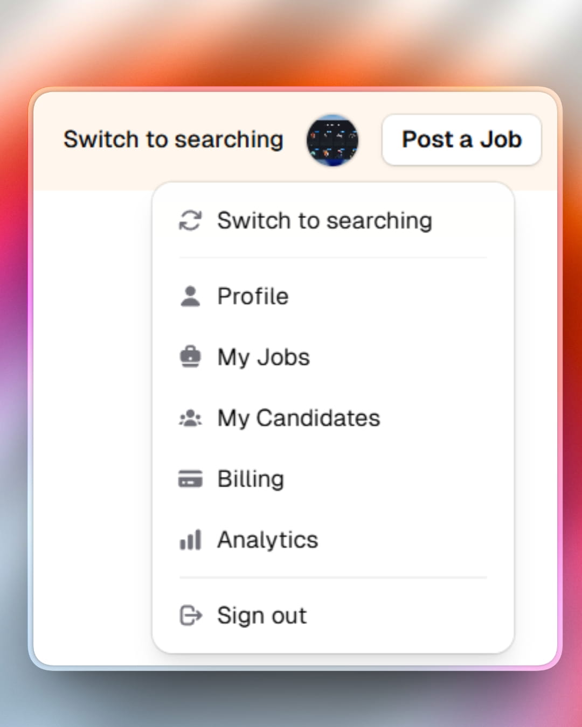The image size is (582, 727).
Task: View My Candidates from the menu
Action: click(299, 417)
